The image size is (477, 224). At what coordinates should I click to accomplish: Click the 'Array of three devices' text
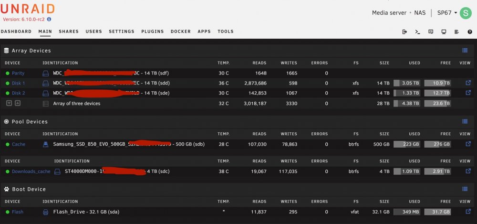tap(77, 104)
